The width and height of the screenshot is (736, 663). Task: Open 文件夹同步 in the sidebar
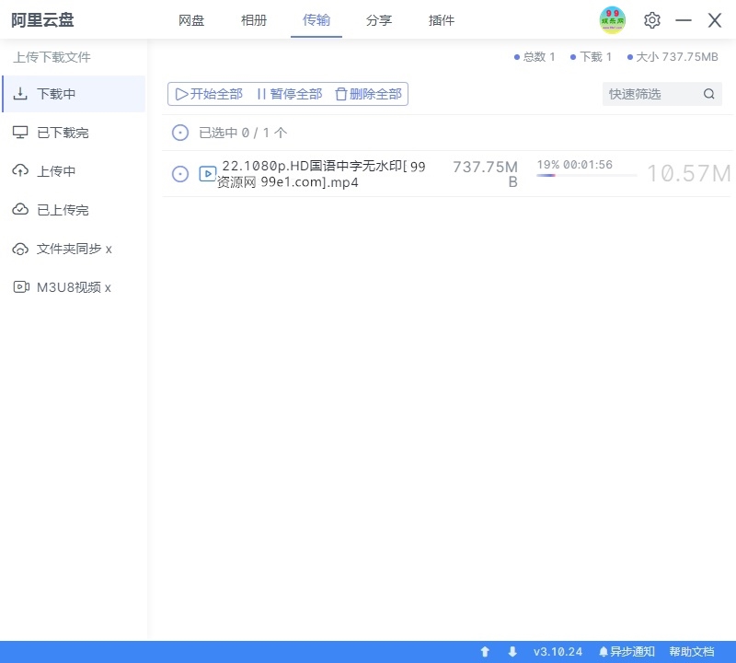74,249
